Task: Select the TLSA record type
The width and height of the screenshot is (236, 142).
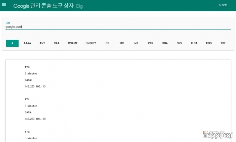Action: click(194, 43)
